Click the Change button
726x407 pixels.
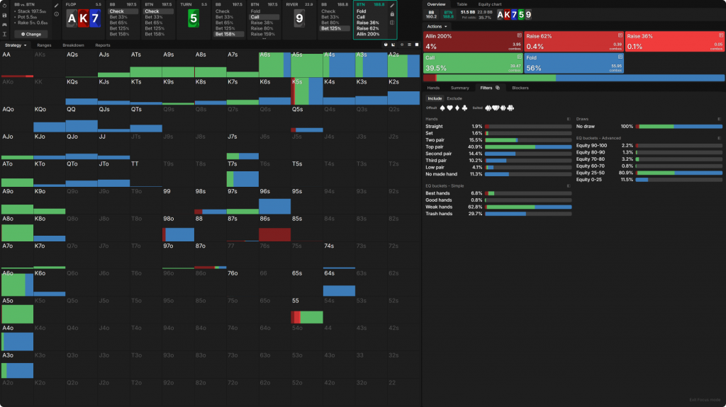31,34
